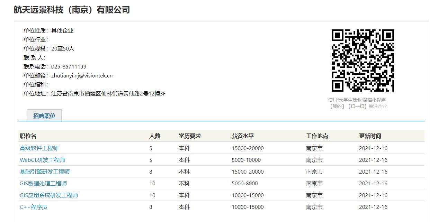Switch to the 招聘职位 tab
This screenshot has width=447, height=222.
tap(44, 116)
